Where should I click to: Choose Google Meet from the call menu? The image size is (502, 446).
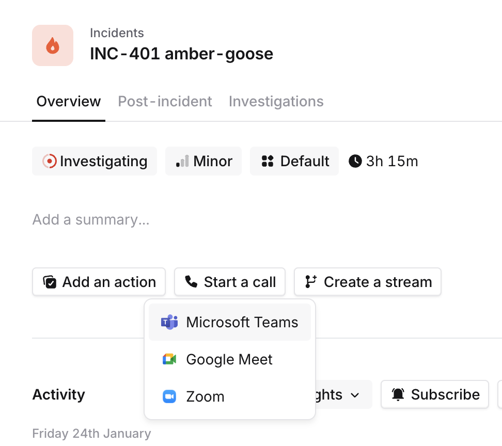point(229,359)
